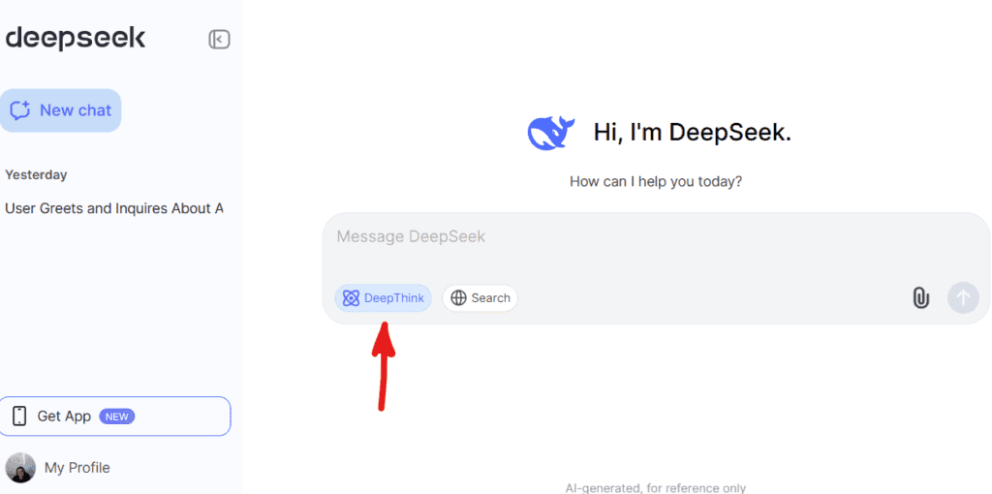Toggle the DeepThink mode label
Screen dimensions: 992x494
click(393, 298)
